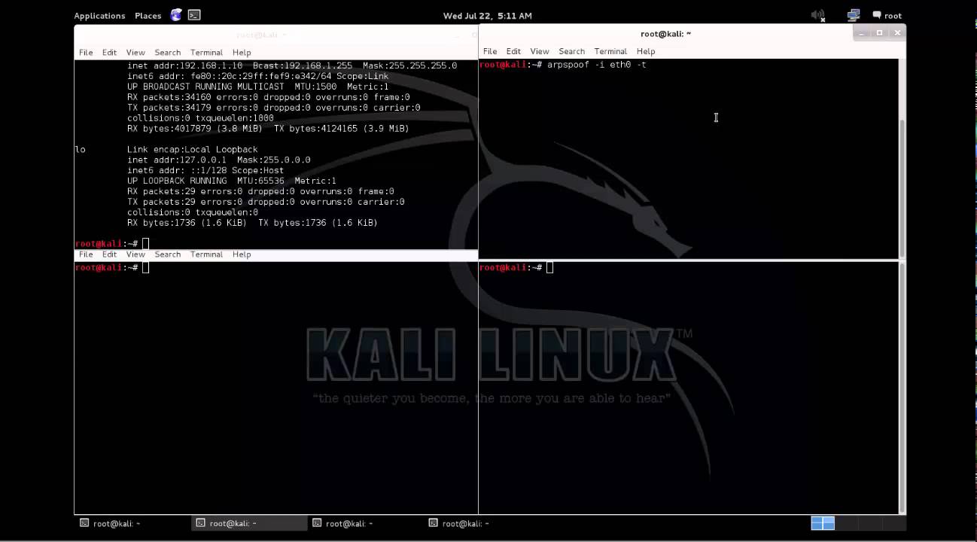977x542 pixels.
Task: Click the 'RX packets:34160' line
Action: click(268, 97)
